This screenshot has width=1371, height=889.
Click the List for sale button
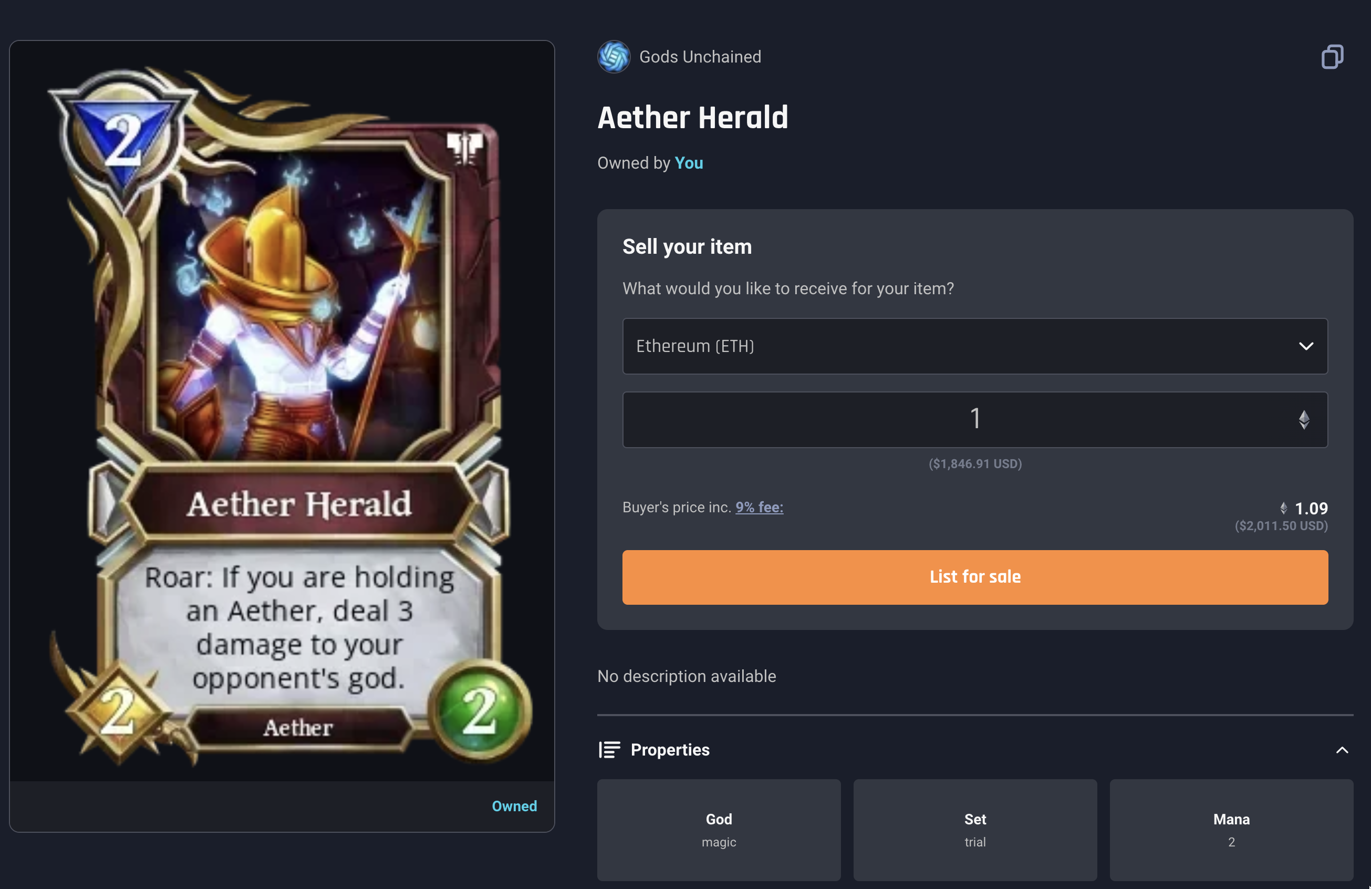pyautogui.click(x=975, y=577)
